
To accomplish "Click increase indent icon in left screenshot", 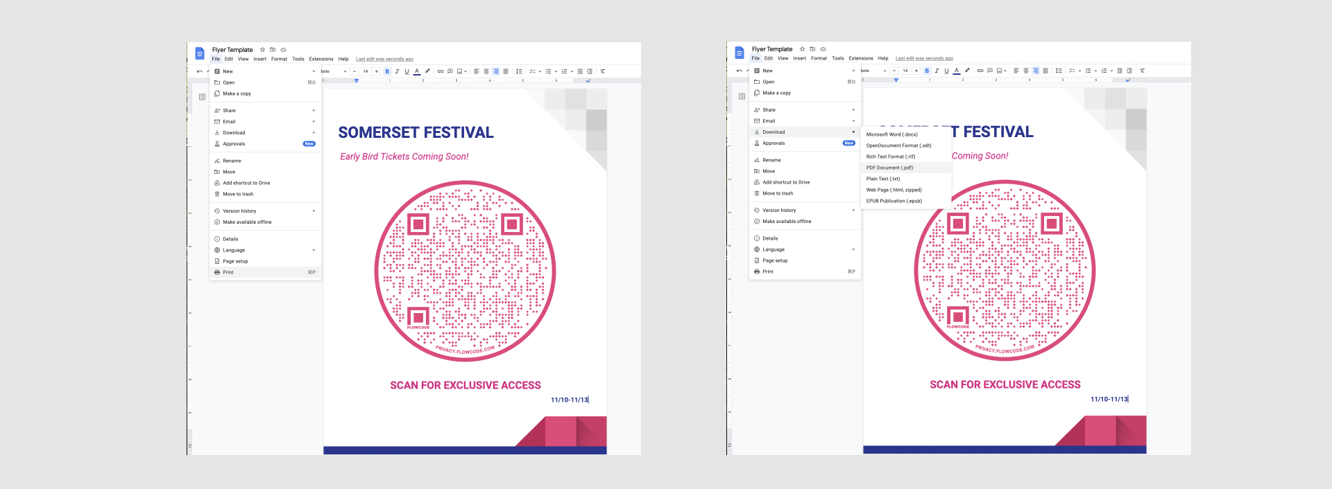I will [x=590, y=71].
